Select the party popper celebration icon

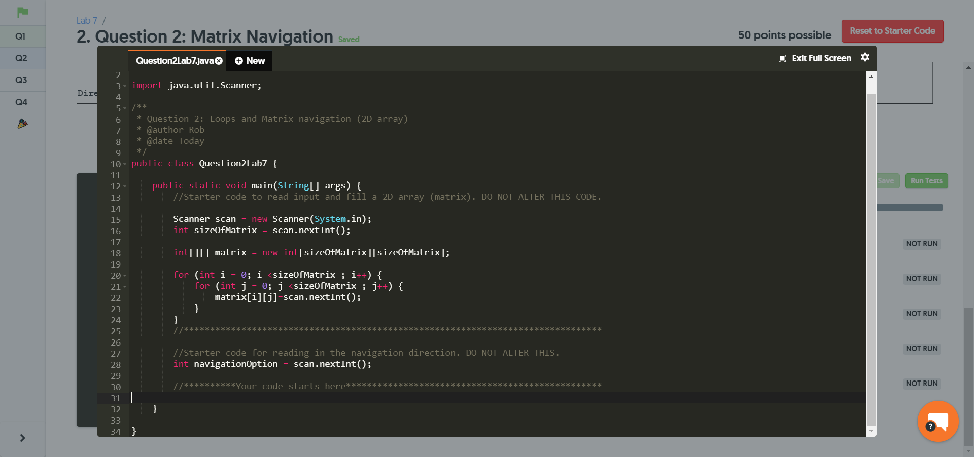22,123
